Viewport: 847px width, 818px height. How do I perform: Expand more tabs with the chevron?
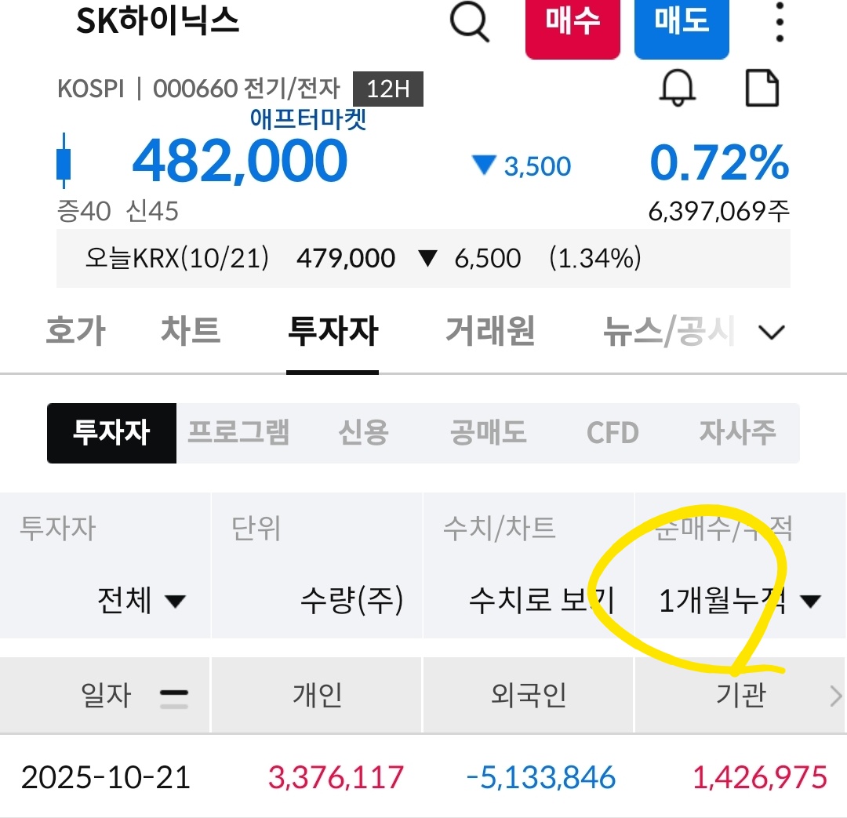[772, 333]
